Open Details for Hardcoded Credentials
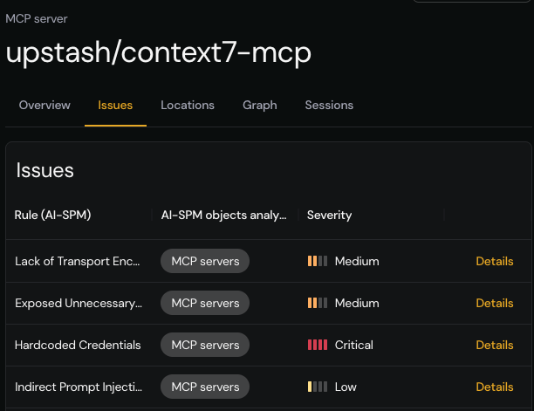534x411 pixels. (495, 345)
